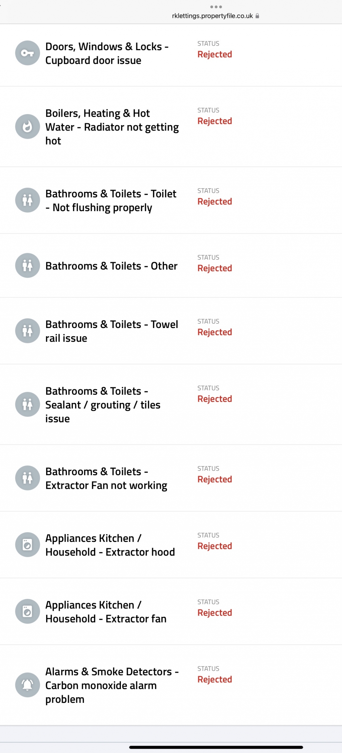Image resolution: width=342 pixels, height=753 pixels.
Task: Click the appliance icon beside Extractor fan
Action: click(x=27, y=612)
